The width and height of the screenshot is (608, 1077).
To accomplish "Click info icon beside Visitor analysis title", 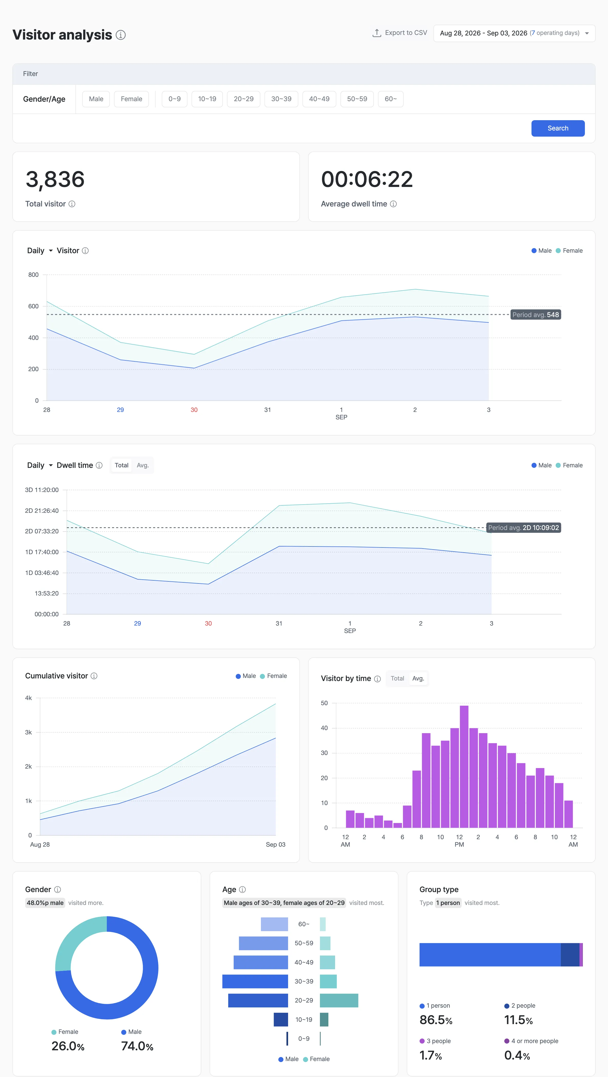I will pos(120,35).
